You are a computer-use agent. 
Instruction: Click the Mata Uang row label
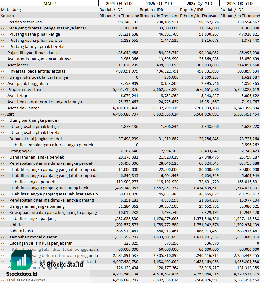11,10
